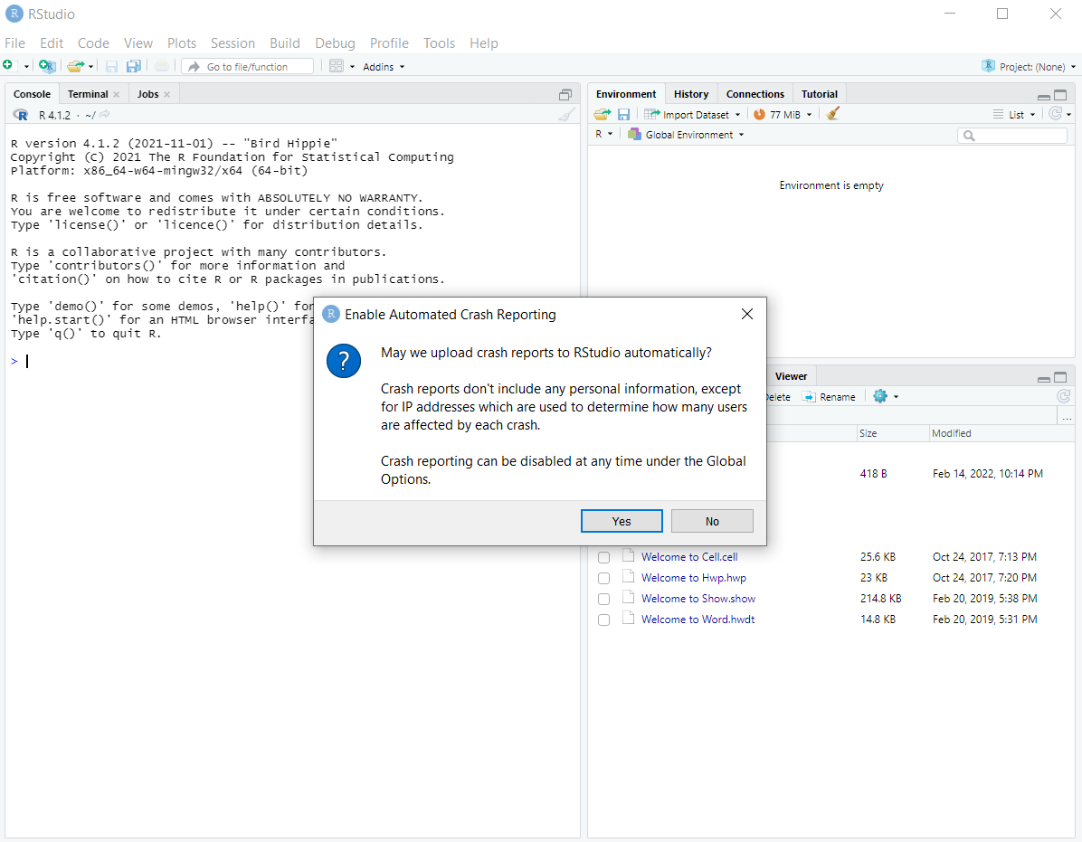Tick the checkbox for Welcome to Word.hwdt
Image resolution: width=1082 pixels, height=842 pixels.
pos(603,620)
